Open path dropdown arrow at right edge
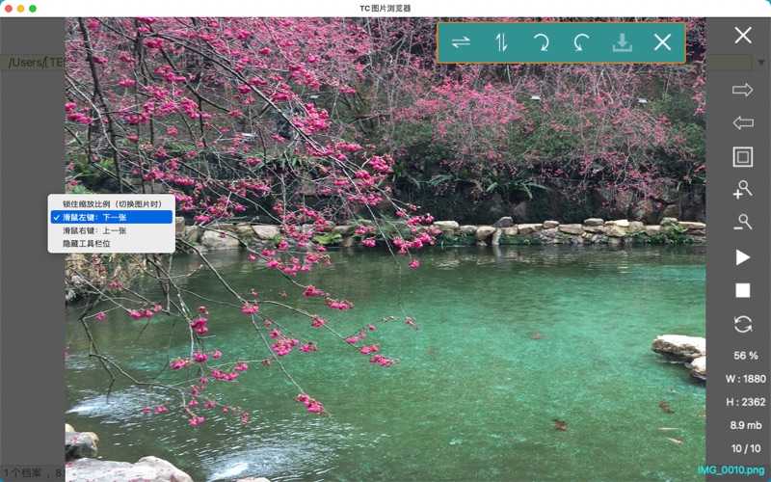771x482 pixels. 761,63
